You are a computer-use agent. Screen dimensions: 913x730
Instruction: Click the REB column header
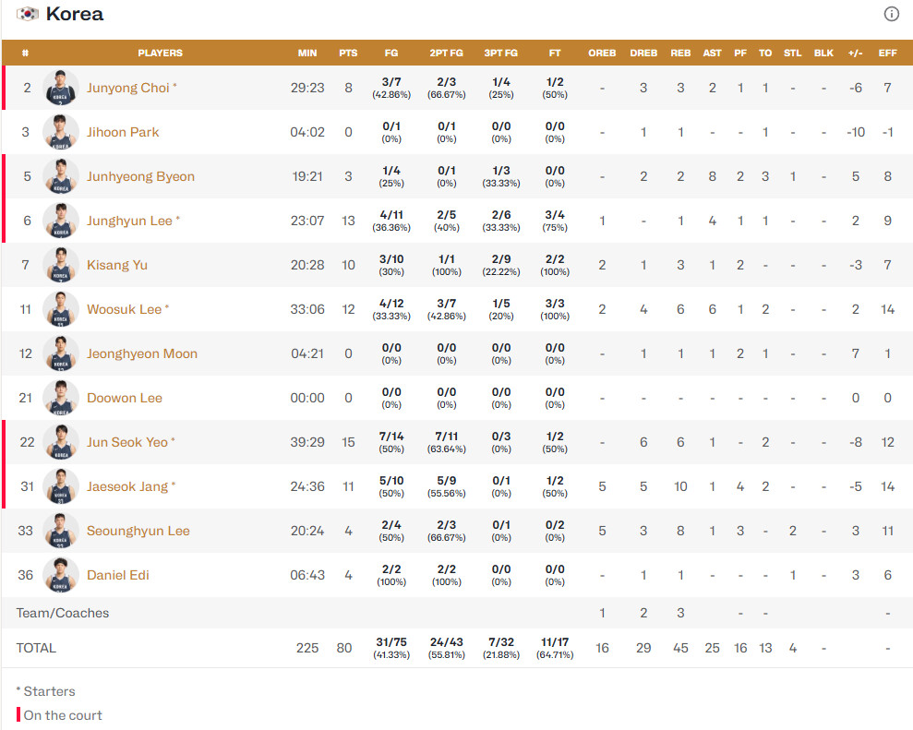point(680,53)
